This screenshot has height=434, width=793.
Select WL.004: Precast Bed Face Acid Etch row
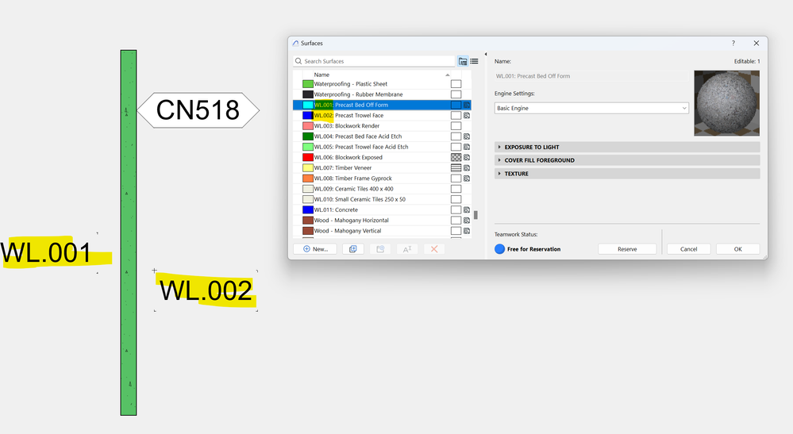tap(382, 136)
